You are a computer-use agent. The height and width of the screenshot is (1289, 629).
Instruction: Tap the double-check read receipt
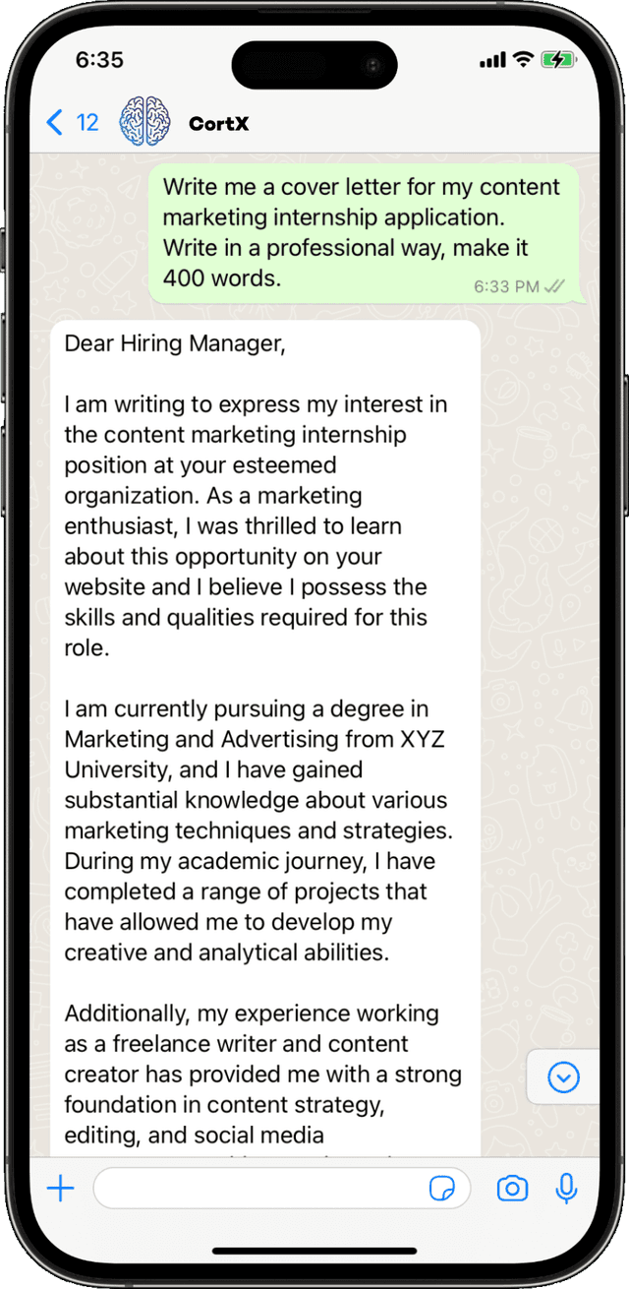(x=554, y=286)
